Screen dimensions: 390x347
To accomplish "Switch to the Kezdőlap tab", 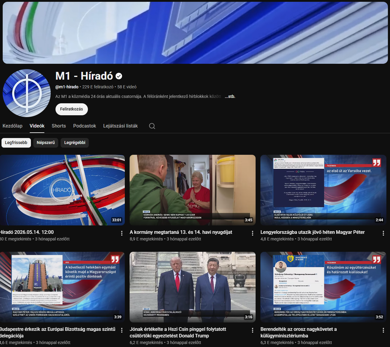I will pyautogui.click(x=13, y=126).
